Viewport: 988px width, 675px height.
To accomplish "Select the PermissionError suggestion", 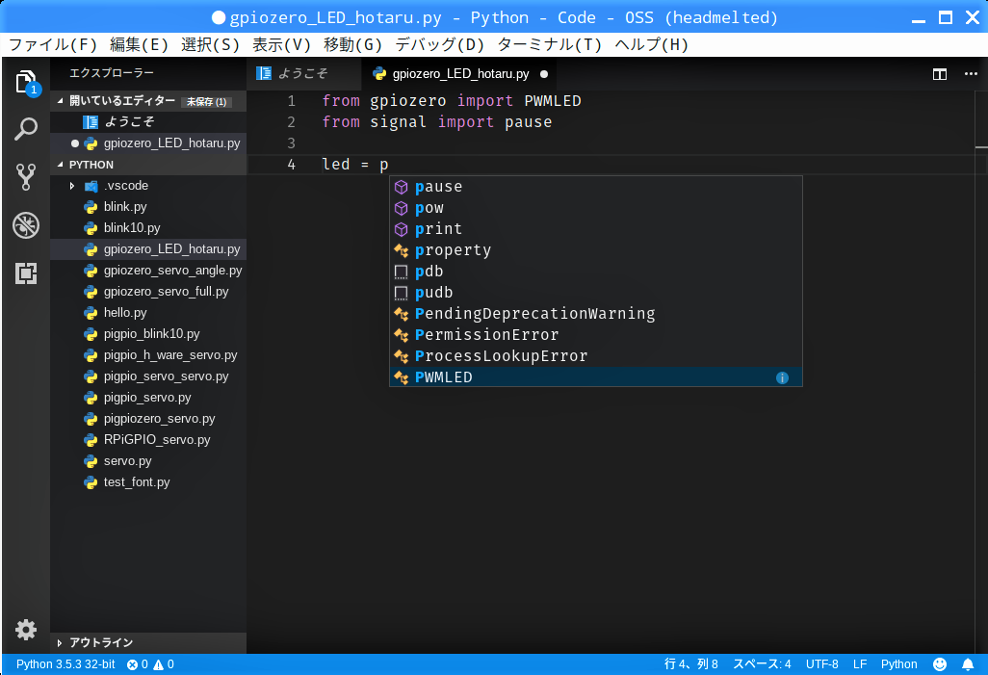I will coord(595,335).
